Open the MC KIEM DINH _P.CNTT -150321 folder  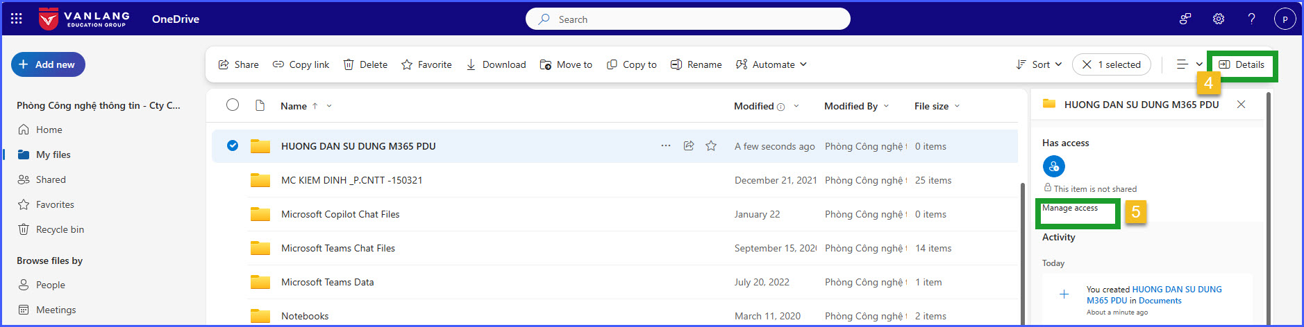click(351, 180)
